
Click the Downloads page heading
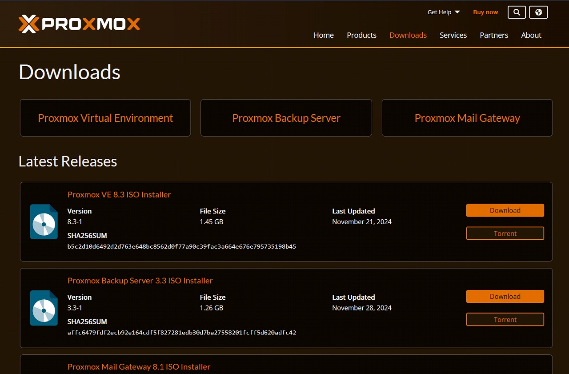69,72
